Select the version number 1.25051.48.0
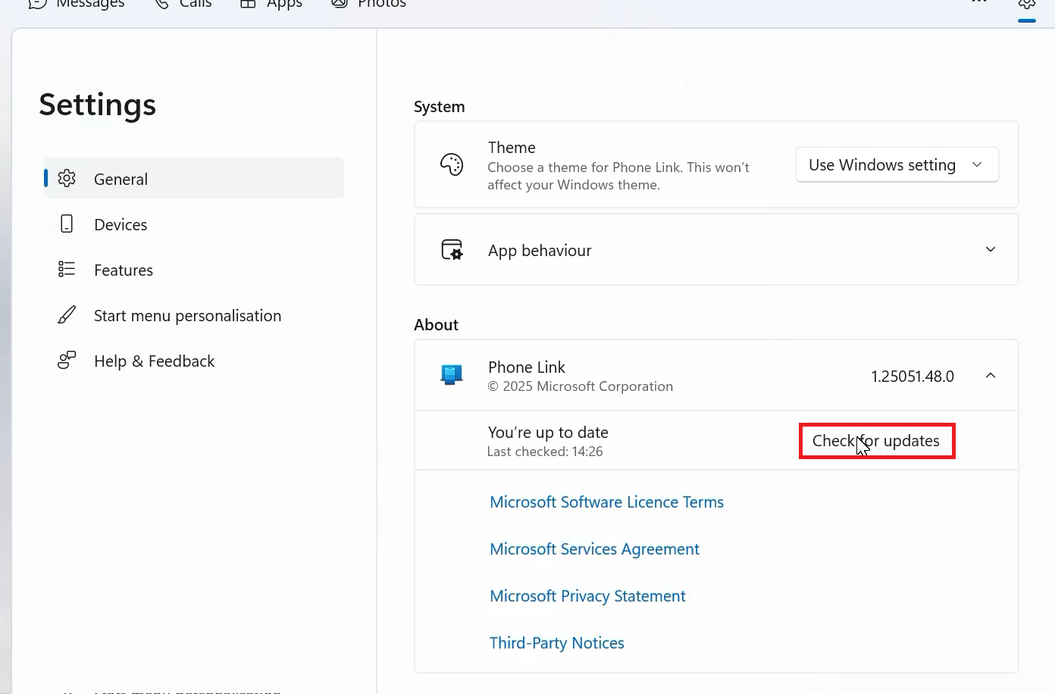The height and width of the screenshot is (694, 1055). point(913,377)
